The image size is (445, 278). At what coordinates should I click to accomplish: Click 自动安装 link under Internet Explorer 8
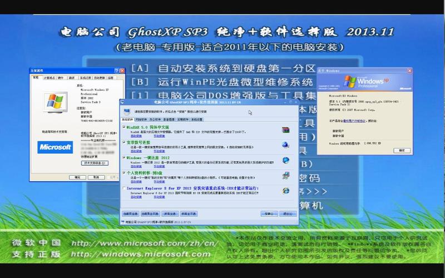pos(136,197)
